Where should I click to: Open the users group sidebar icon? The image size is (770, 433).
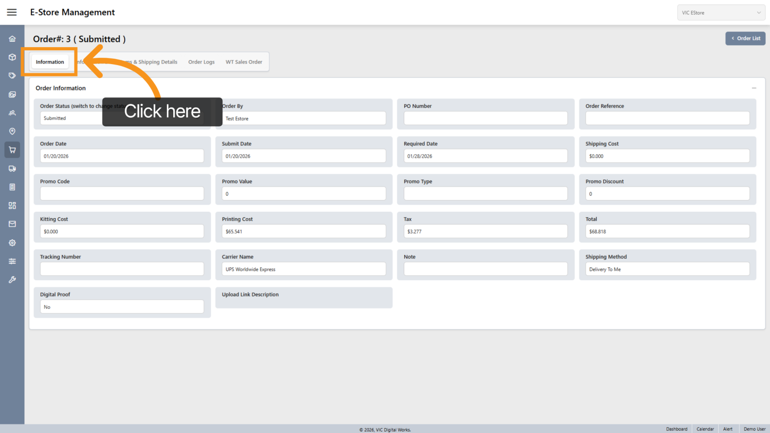coord(12,113)
